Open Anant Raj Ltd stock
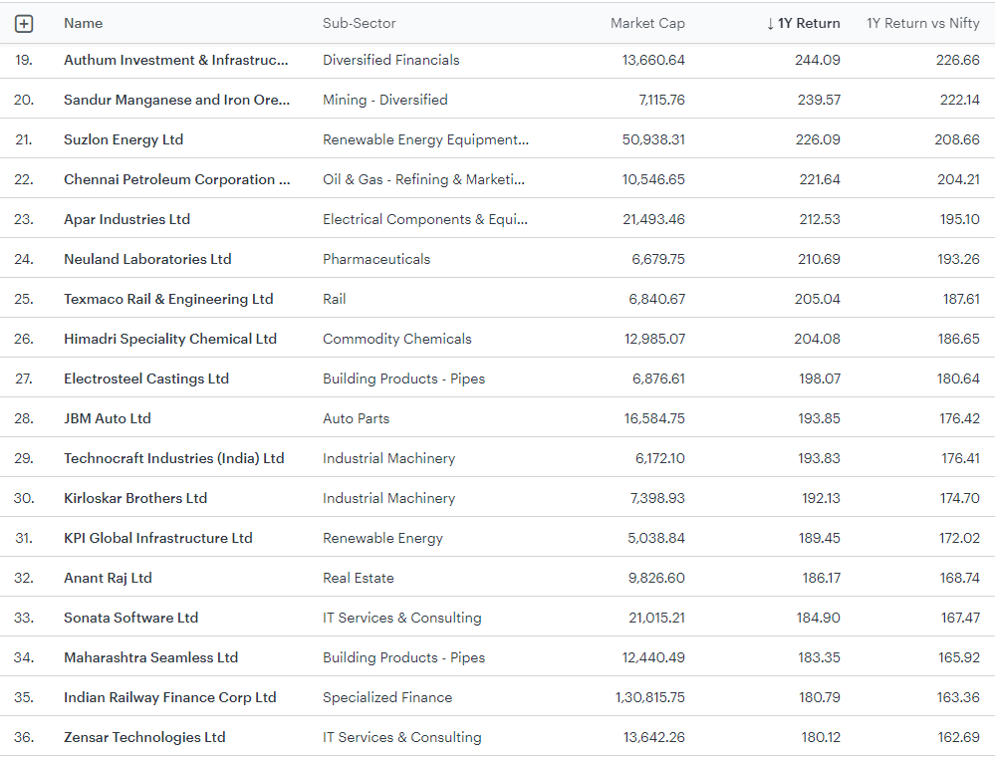Viewport: 995px width, 757px height. (108, 579)
